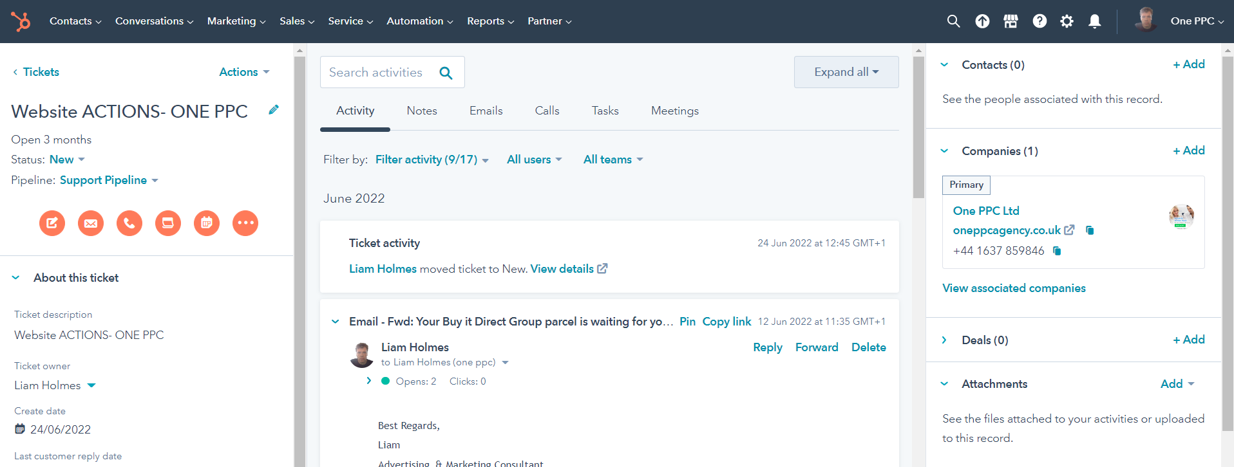Collapse the email activity card chevron

[336, 322]
